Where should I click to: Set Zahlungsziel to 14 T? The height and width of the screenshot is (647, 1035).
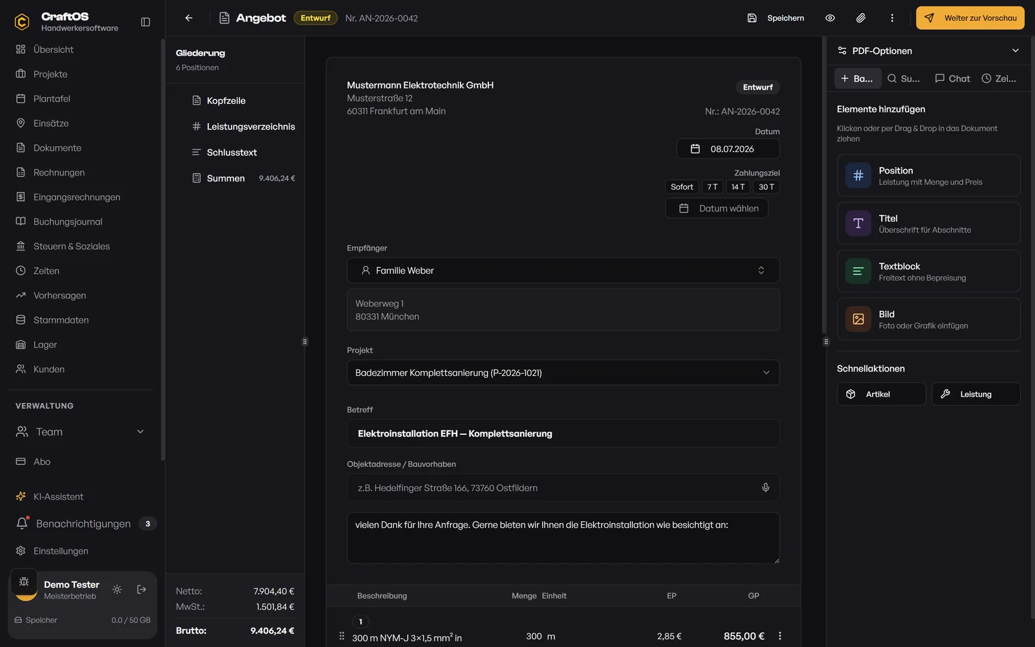(738, 187)
